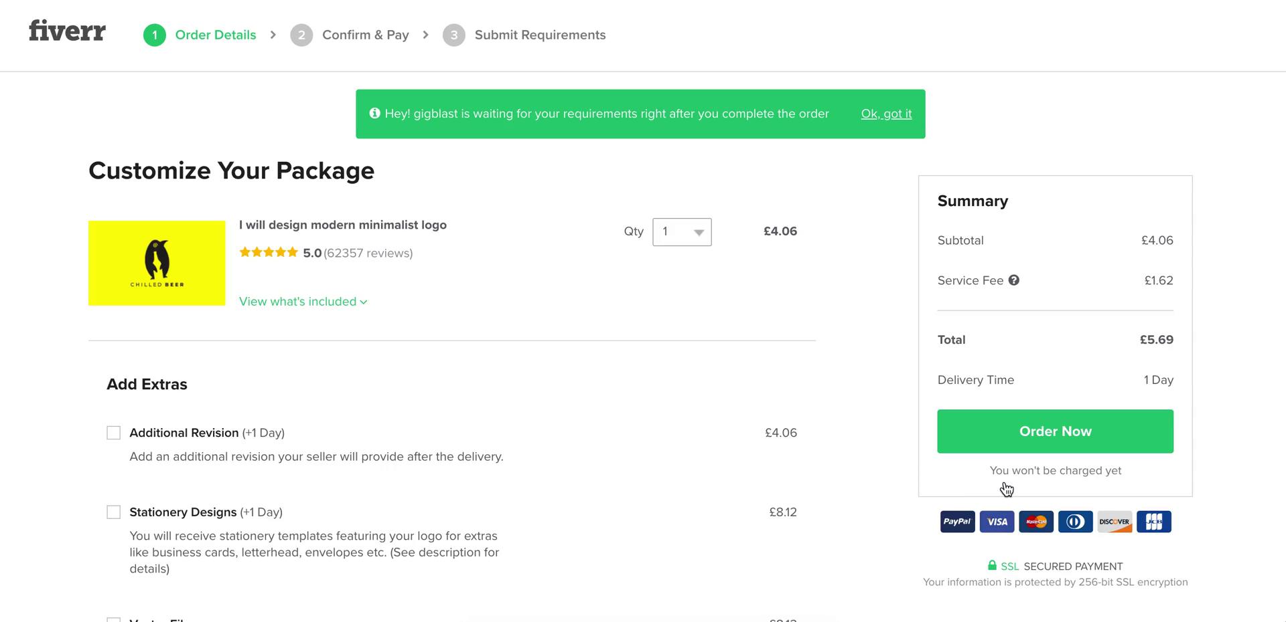Click the yellow Chilled Beer gig thumbnail
The image size is (1286, 622).
tap(157, 263)
